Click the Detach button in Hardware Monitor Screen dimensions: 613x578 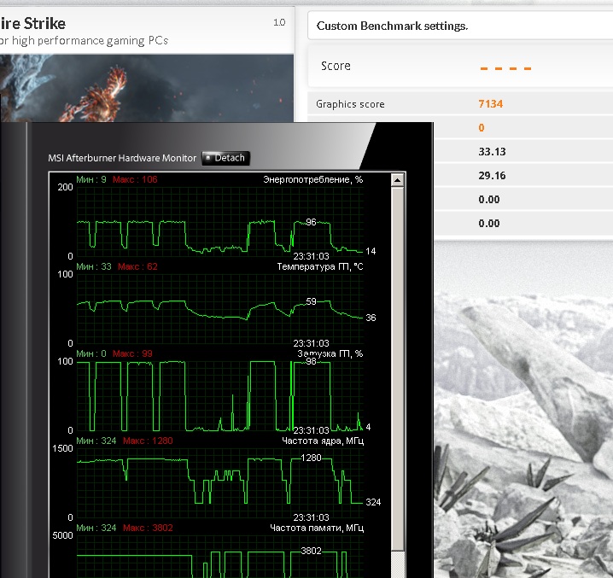[226, 158]
